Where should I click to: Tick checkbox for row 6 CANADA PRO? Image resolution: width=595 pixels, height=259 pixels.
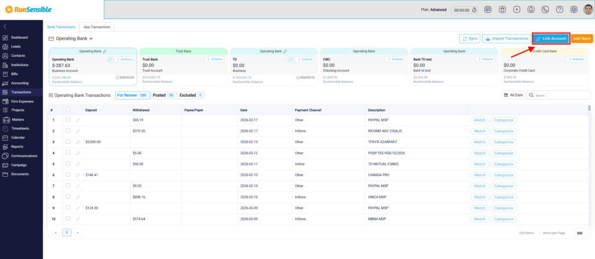click(68, 174)
